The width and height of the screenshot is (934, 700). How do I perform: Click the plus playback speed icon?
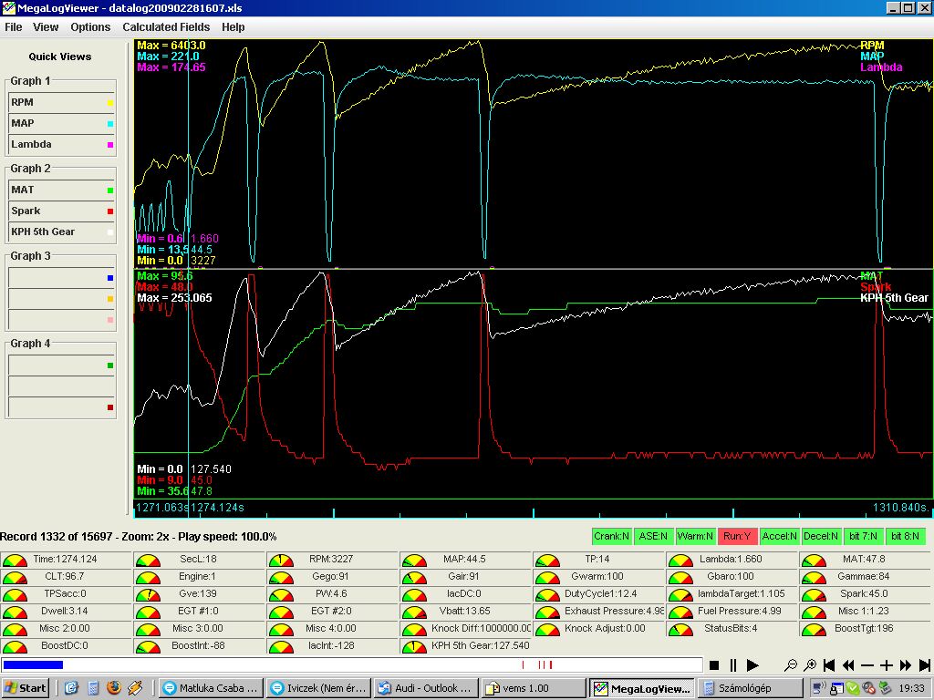[x=887, y=666]
